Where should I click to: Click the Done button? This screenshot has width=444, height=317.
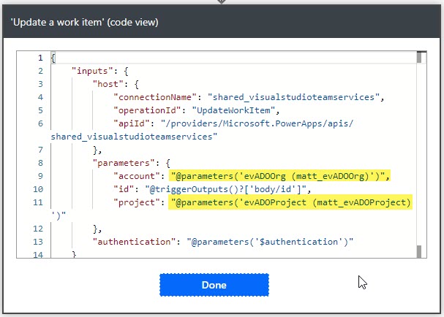tap(214, 285)
